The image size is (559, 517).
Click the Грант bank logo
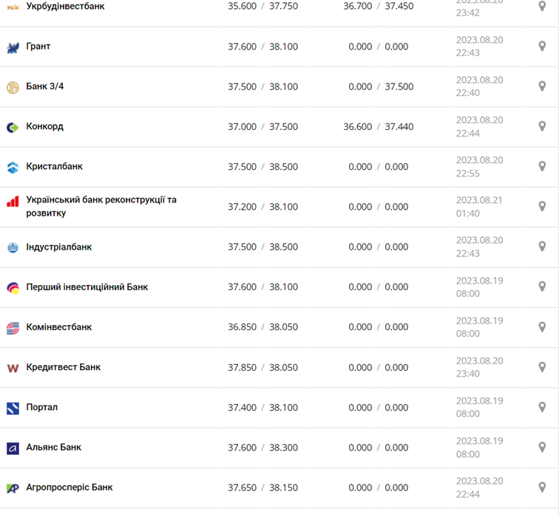13,47
